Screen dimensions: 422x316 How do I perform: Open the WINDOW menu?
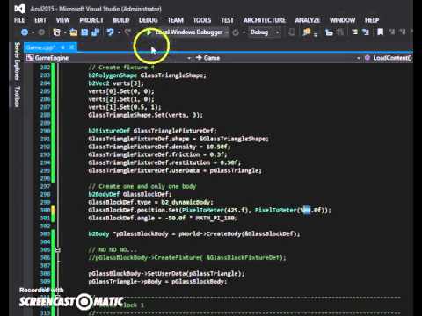(342, 20)
